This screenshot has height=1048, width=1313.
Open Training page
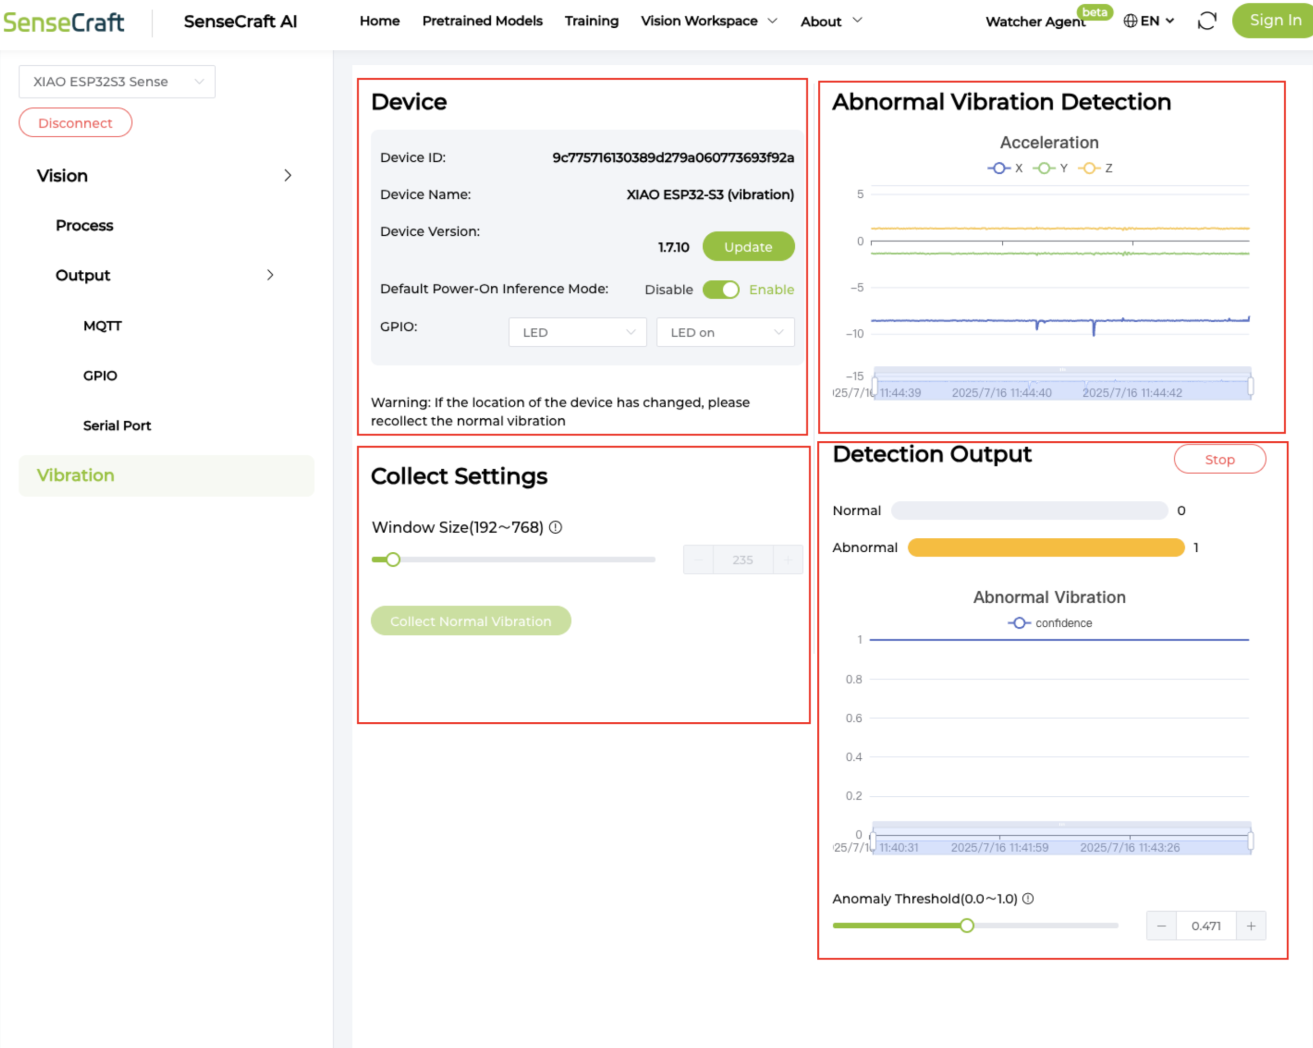coord(591,21)
